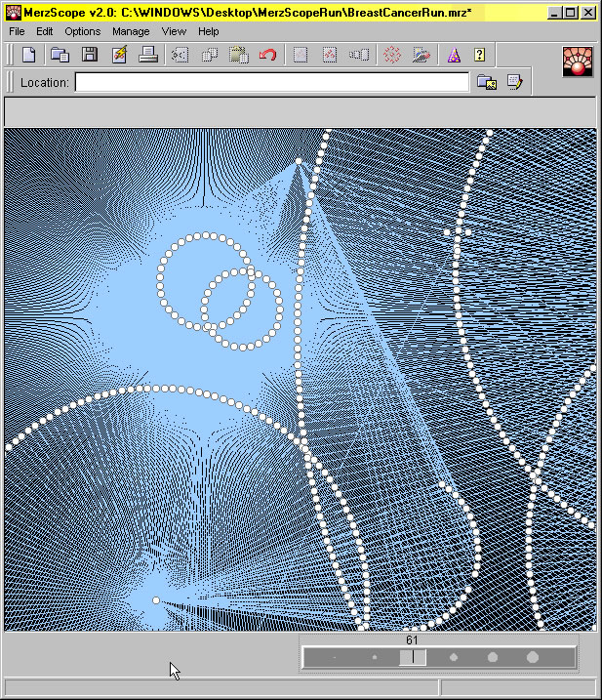Open the View menu
This screenshot has width=602, height=700.
[174, 31]
